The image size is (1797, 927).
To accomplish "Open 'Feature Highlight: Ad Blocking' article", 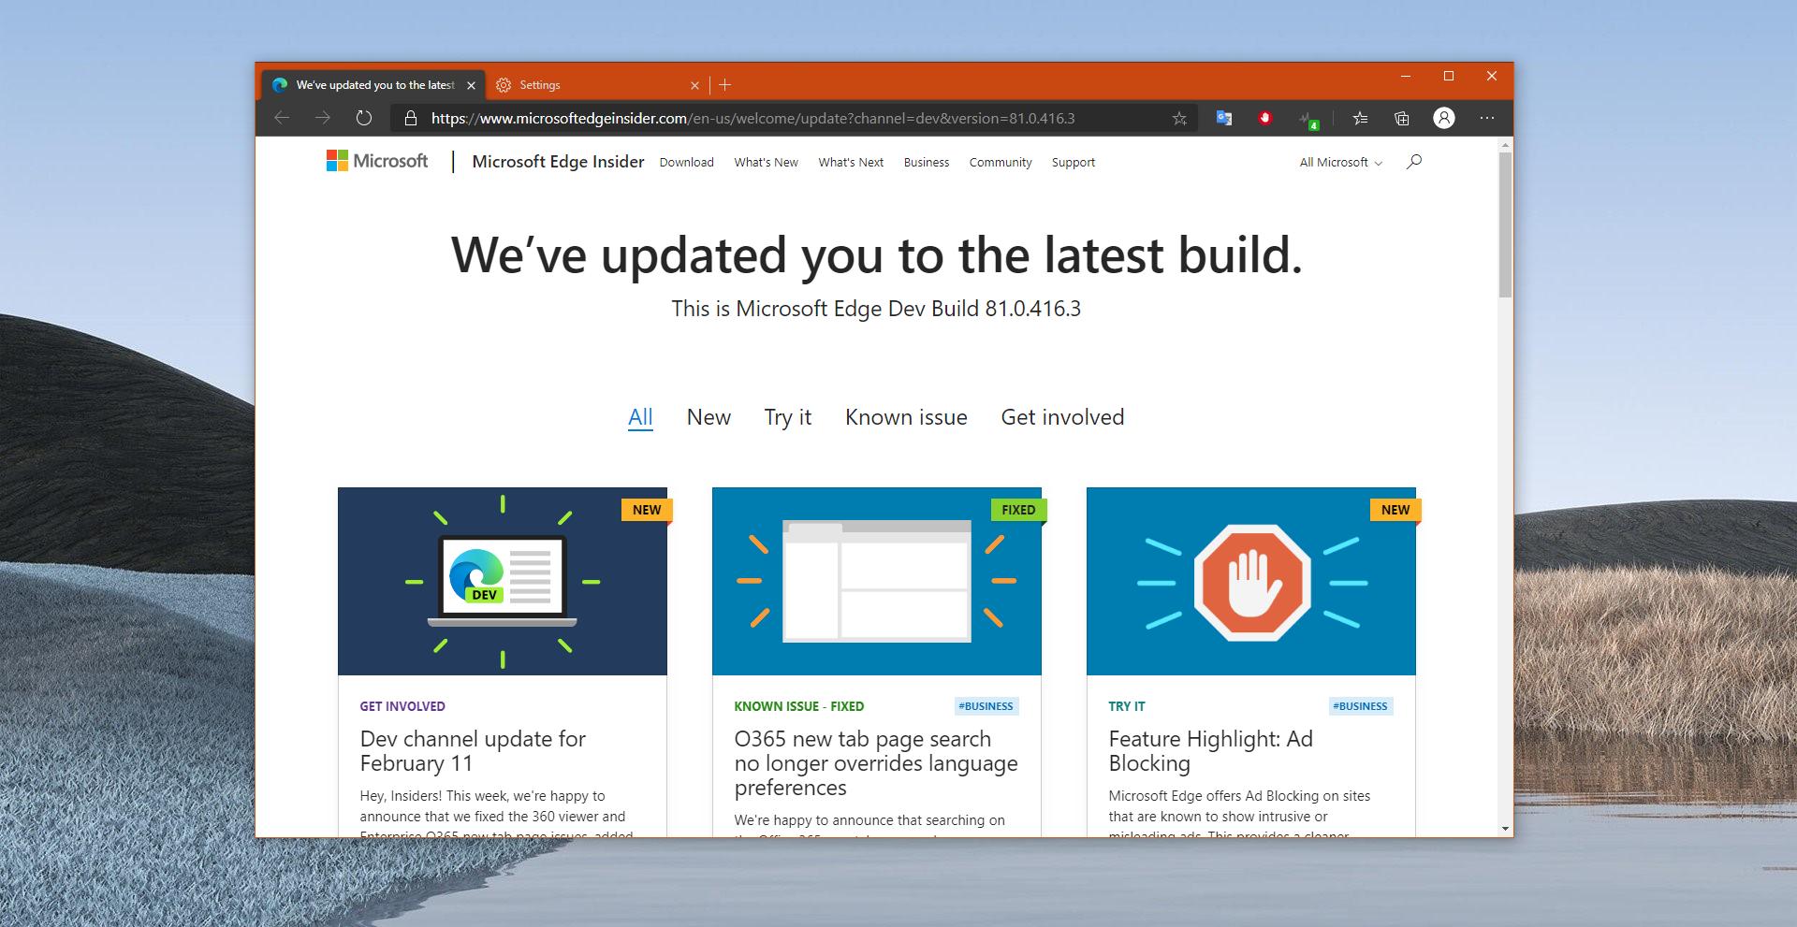I will click(x=1210, y=751).
